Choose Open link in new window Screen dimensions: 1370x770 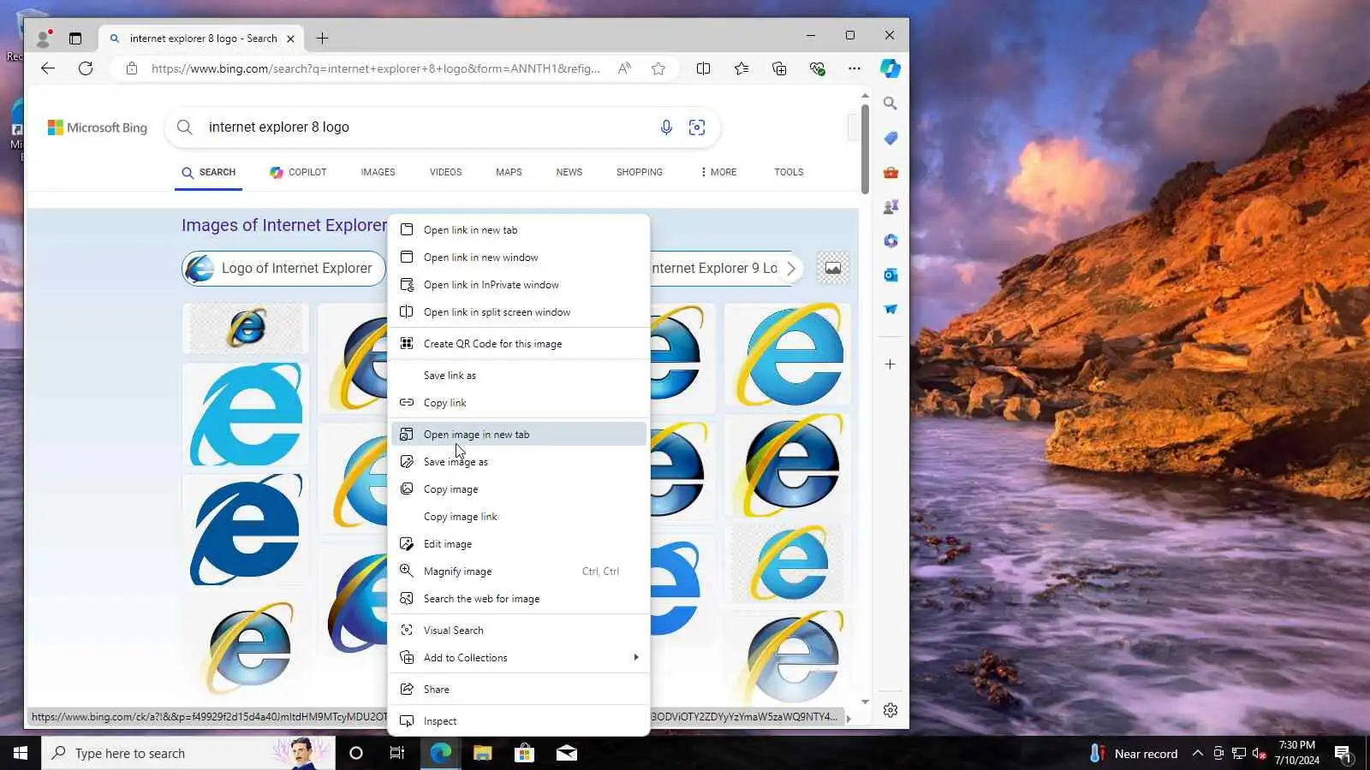point(519,258)
